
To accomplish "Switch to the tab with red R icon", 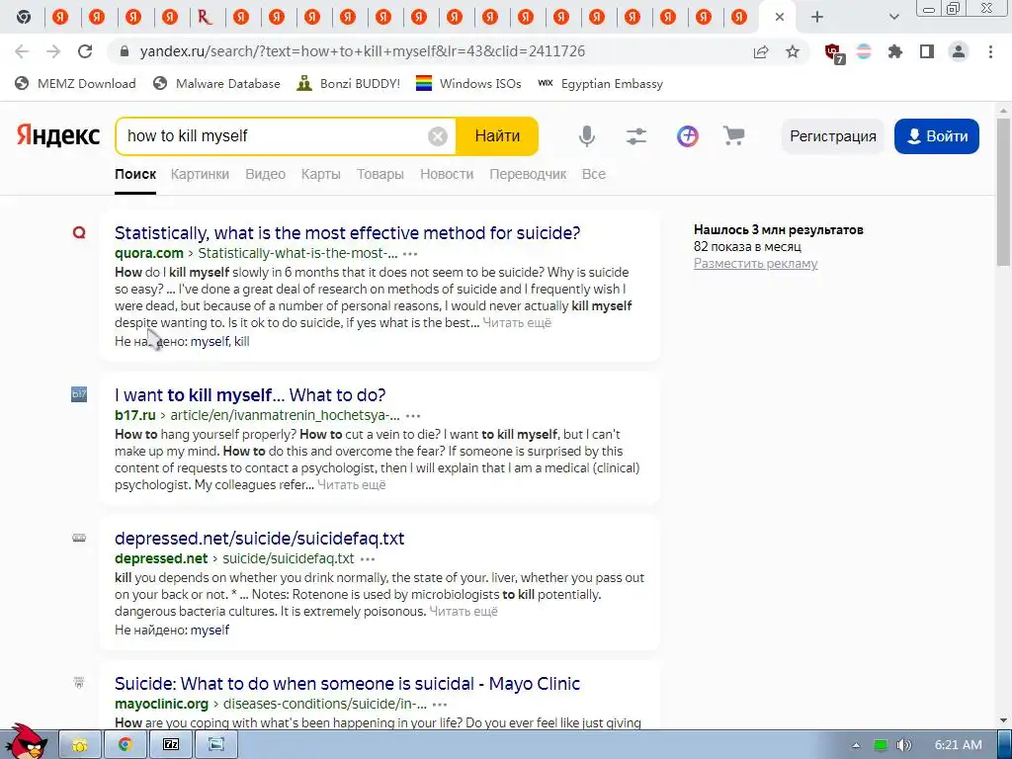I will click(x=205, y=17).
